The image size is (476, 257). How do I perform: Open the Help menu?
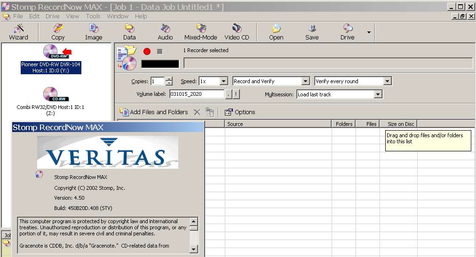coord(141,16)
